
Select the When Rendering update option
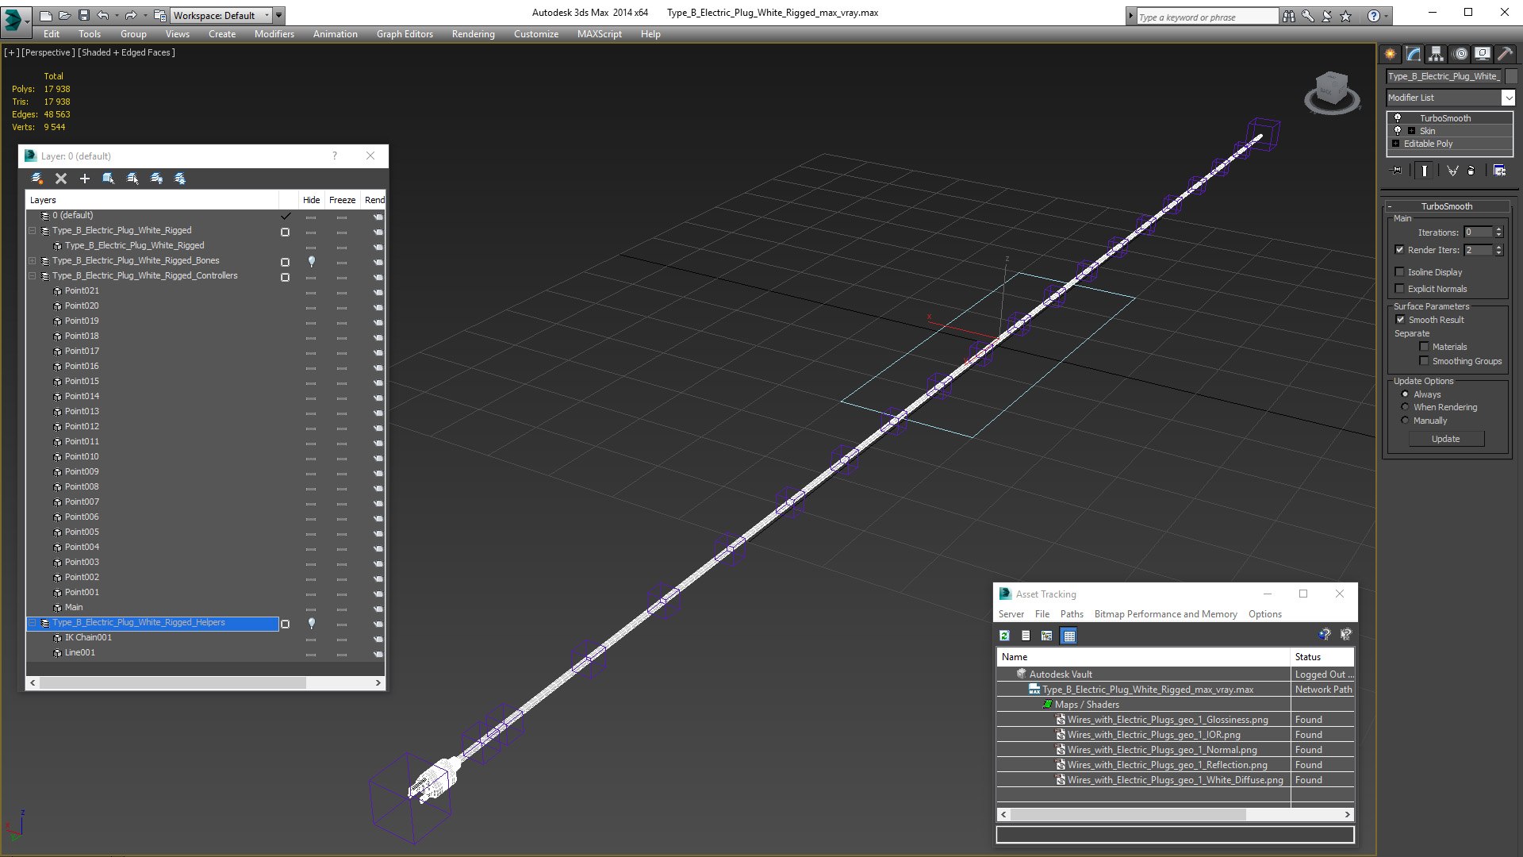(x=1405, y=407)
